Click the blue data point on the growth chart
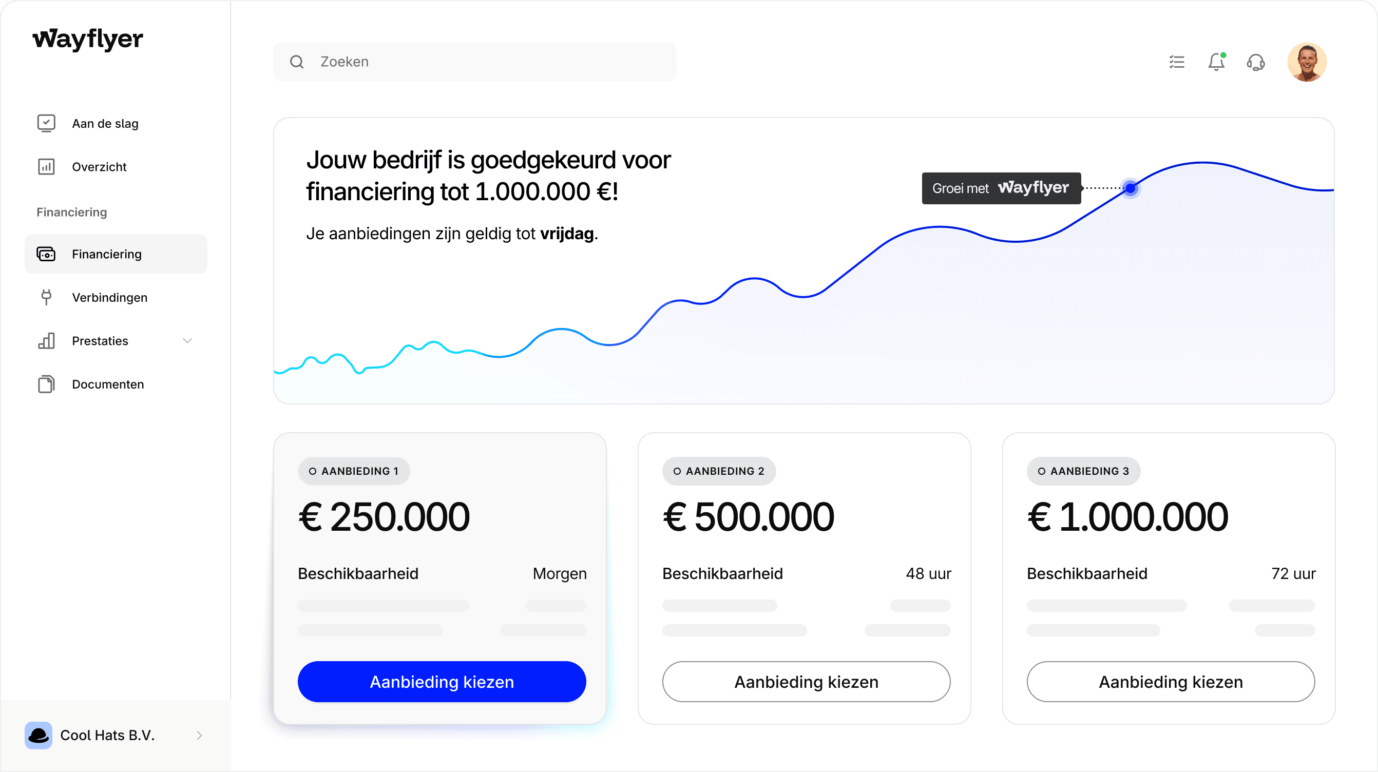The height and width of the screenshot is (772, 1378). (x=1131, y=188)
